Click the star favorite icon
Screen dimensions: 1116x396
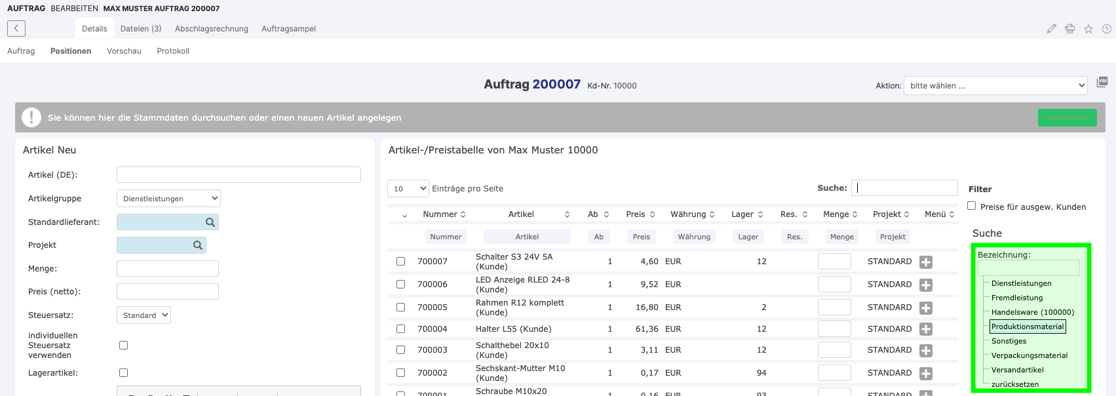[x=1088, y=29]
